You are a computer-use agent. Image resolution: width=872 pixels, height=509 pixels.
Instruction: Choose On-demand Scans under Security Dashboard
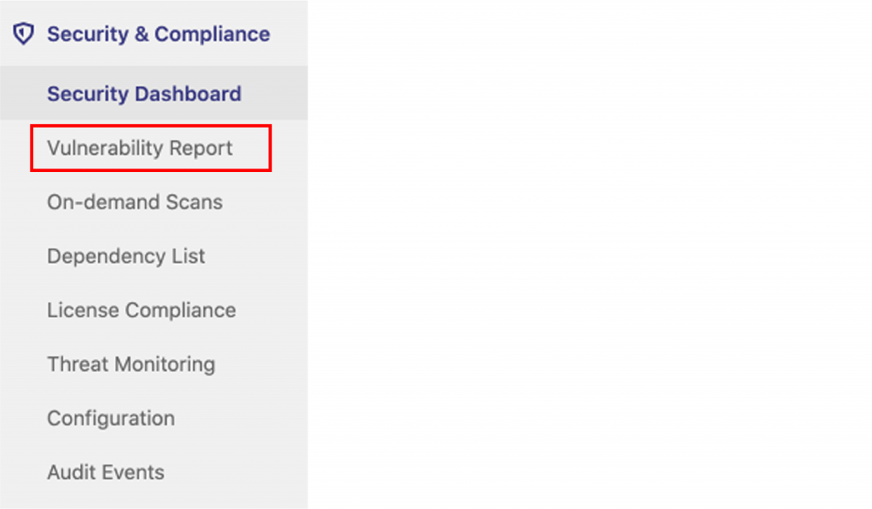point(135,203)
